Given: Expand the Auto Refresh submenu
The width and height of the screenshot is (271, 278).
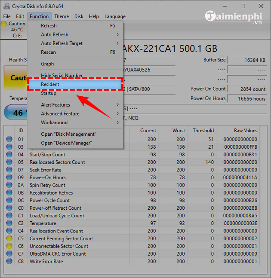Looking at the screenshot, I should pos(75,34).
